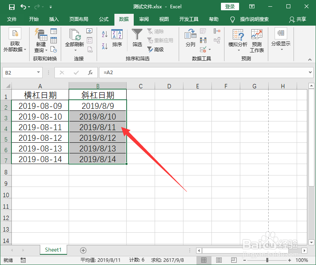Switch to Page Layout view icon
The image size is (316, 265).
[219, 260]
